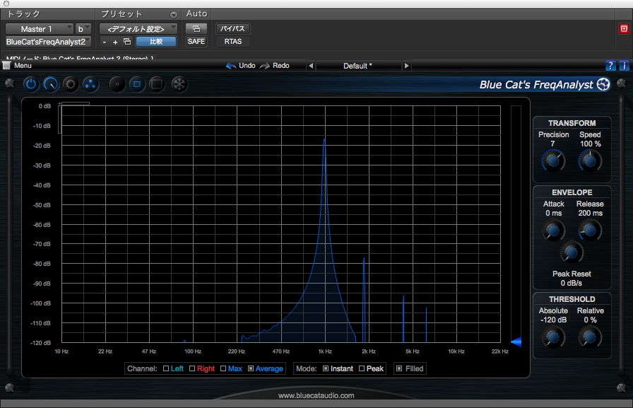
Task: Click the Absolute value -120 dB
Action: [553, 320]
